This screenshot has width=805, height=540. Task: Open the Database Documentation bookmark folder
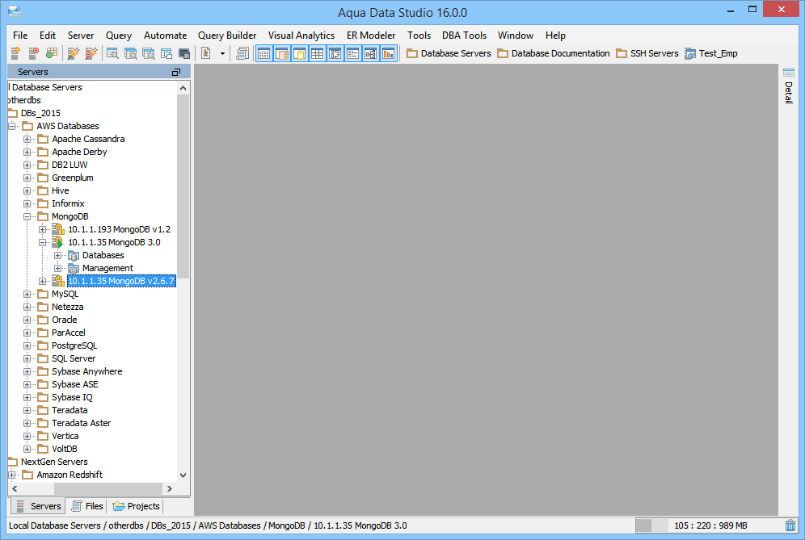[x=553, y=53]
